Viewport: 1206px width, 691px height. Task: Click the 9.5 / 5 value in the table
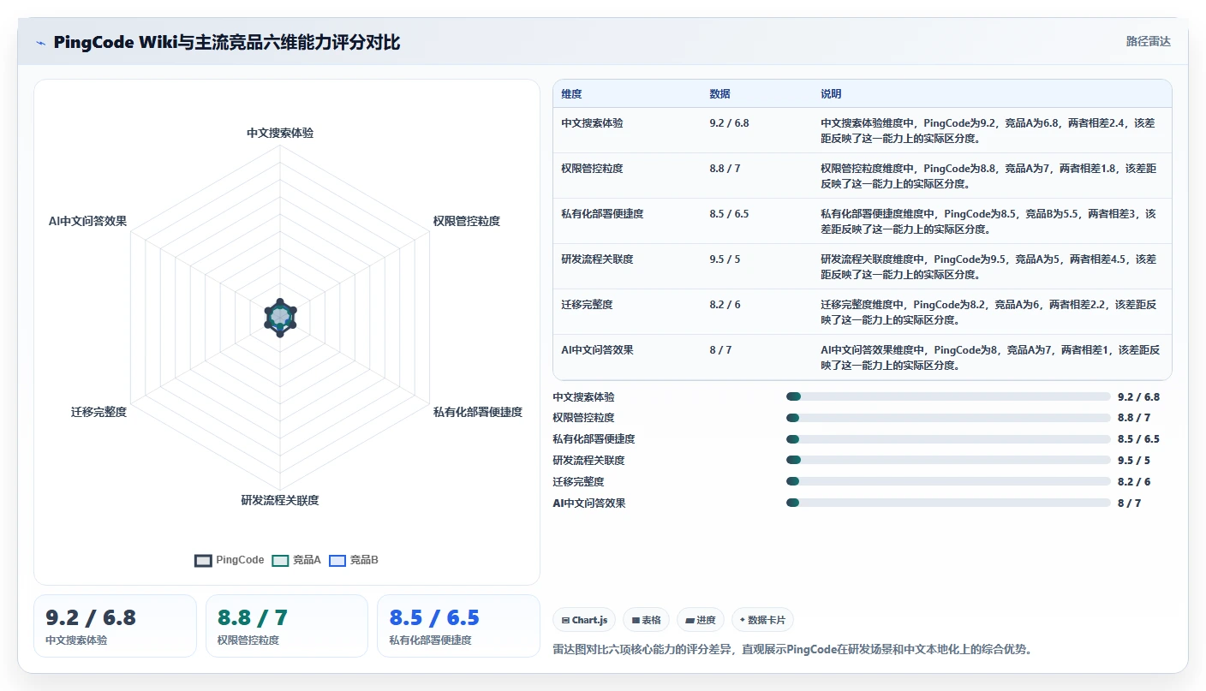[x=725, y=259]
